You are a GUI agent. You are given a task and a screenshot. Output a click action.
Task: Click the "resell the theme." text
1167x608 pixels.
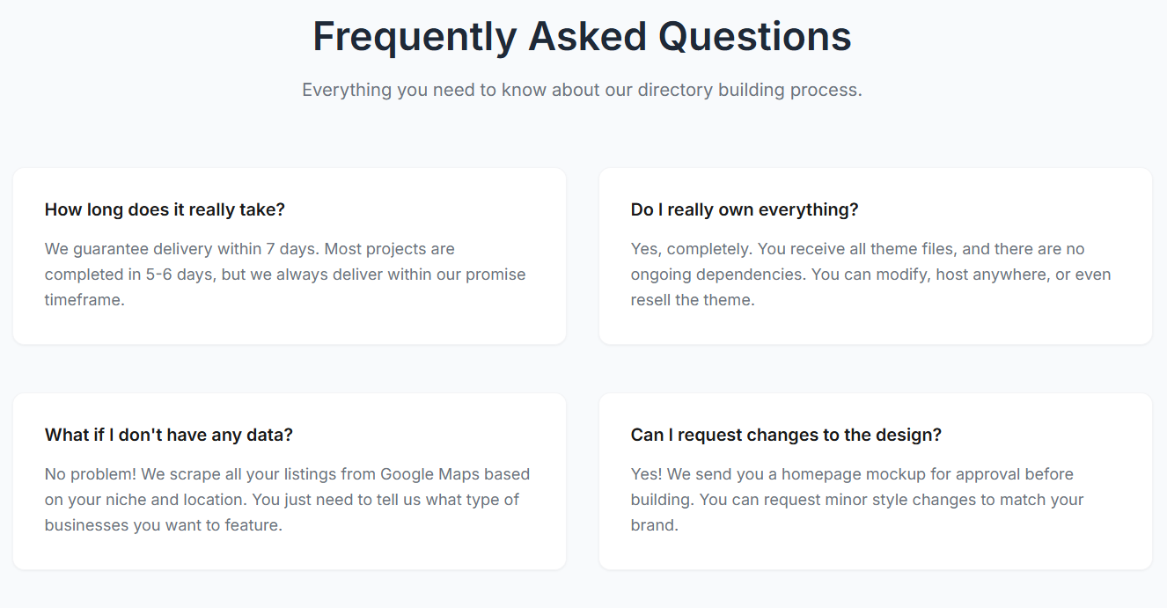pyautogui.click(x=693, y=300)
